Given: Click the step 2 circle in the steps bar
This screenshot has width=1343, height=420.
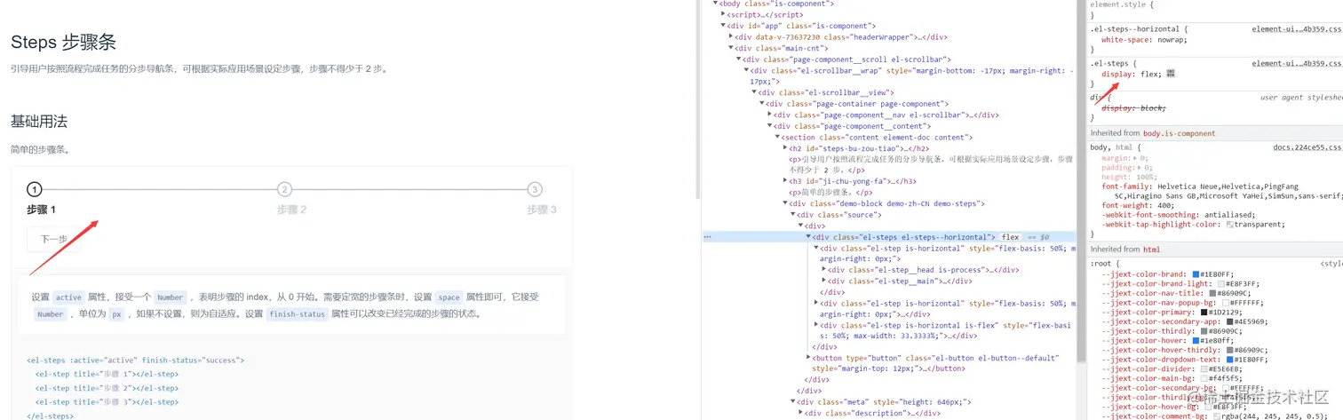Looking at the screenshot, I should coord(284,189).
